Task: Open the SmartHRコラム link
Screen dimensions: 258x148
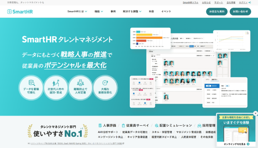Action: click(x=190, y=2)
